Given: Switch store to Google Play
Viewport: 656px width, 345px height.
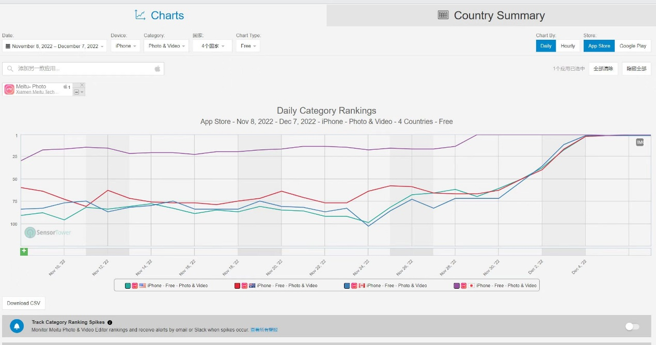Looking at the screenshot, I should tap(633, 46).
